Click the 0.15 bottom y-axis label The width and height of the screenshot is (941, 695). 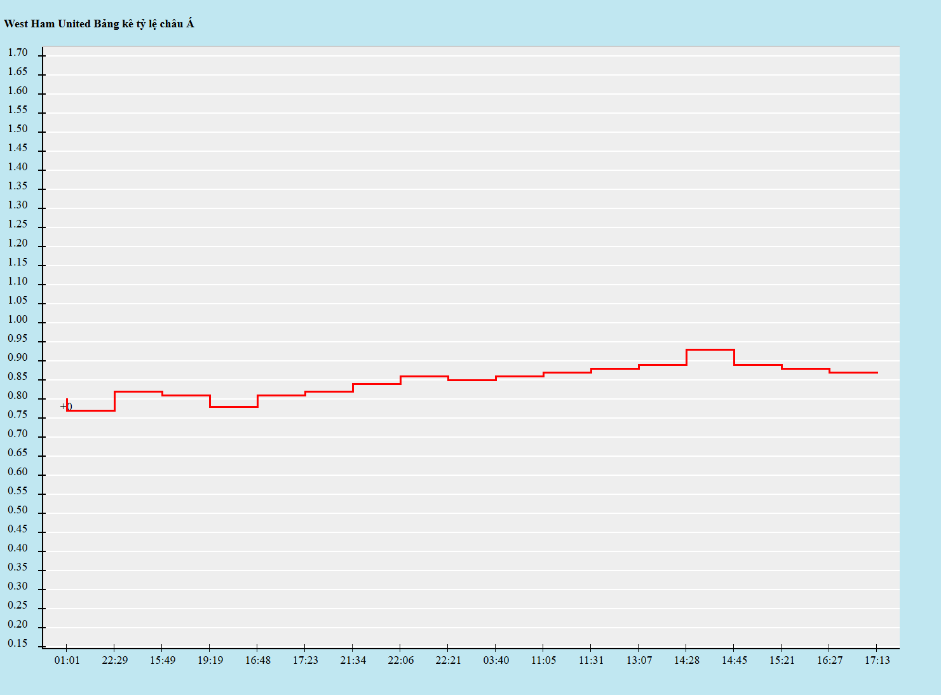pos(18,644)
